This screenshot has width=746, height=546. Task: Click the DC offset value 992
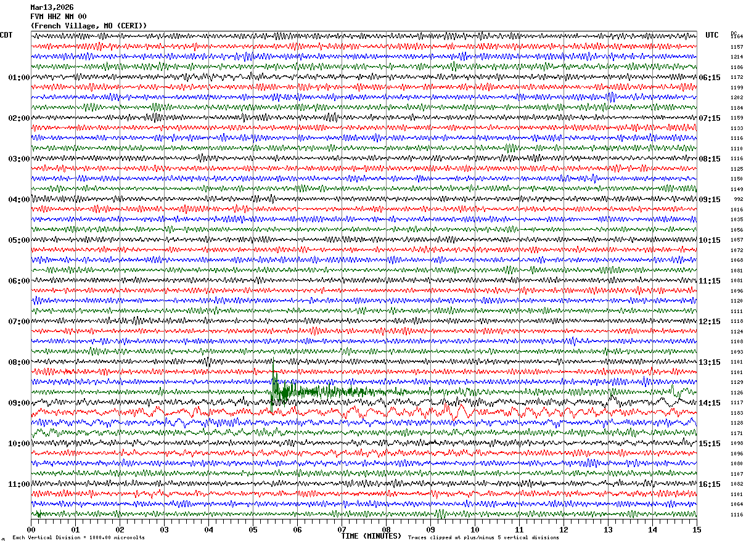738,200
